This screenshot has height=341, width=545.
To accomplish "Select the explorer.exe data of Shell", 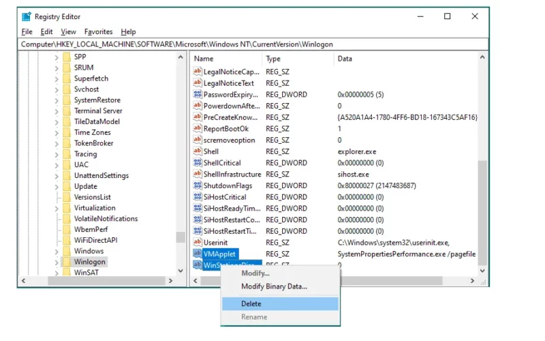I will pyautogui.click(x=356, y=151).
